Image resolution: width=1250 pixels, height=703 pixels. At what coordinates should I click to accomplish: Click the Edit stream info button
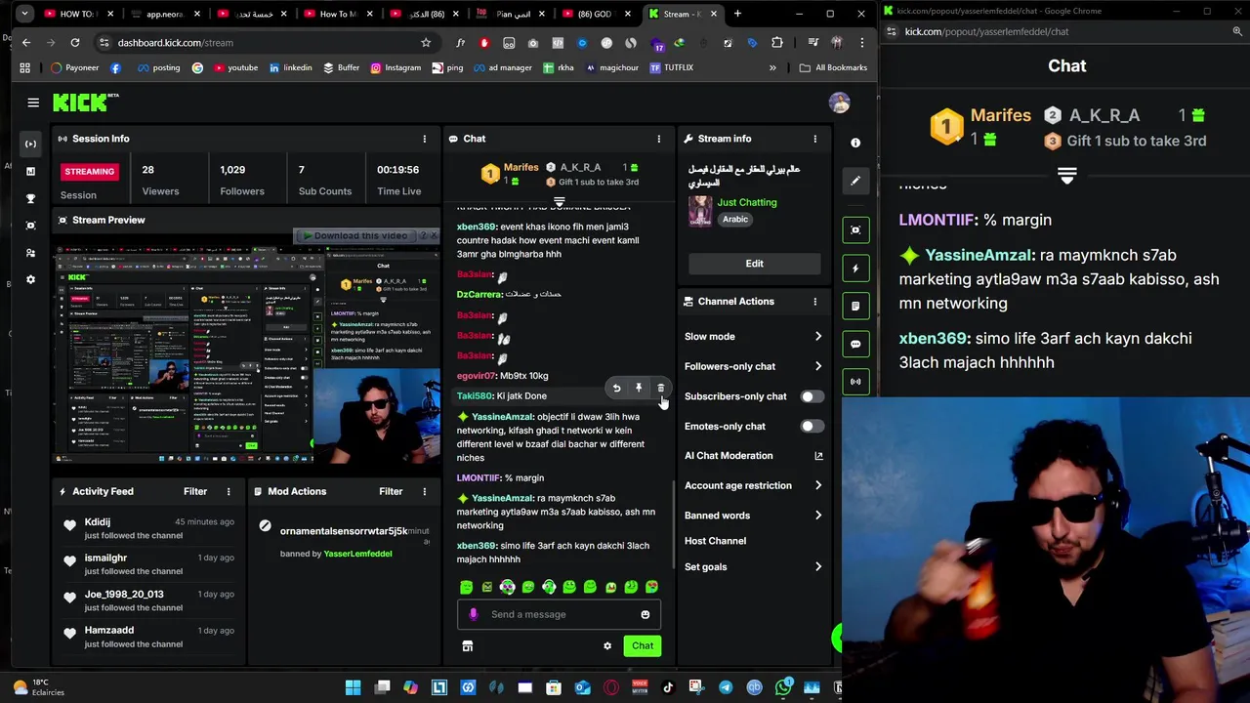[x=755, y=264]
